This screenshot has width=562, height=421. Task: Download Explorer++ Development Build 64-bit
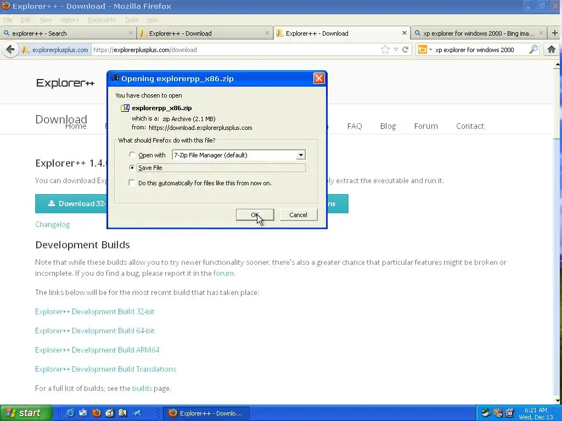click(94, 331)
